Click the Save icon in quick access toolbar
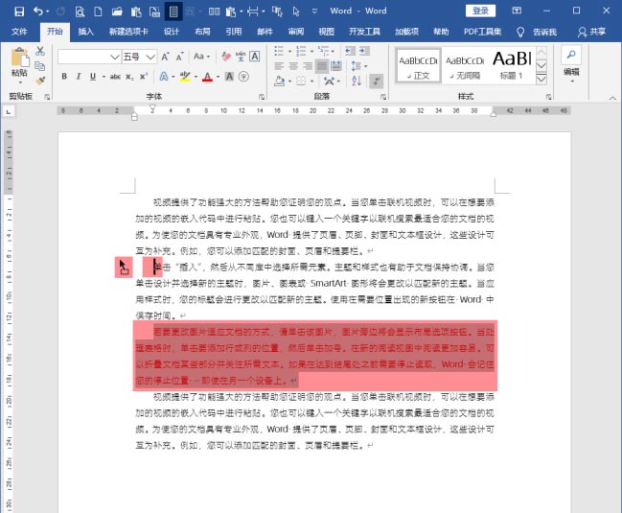 (18, 12)
